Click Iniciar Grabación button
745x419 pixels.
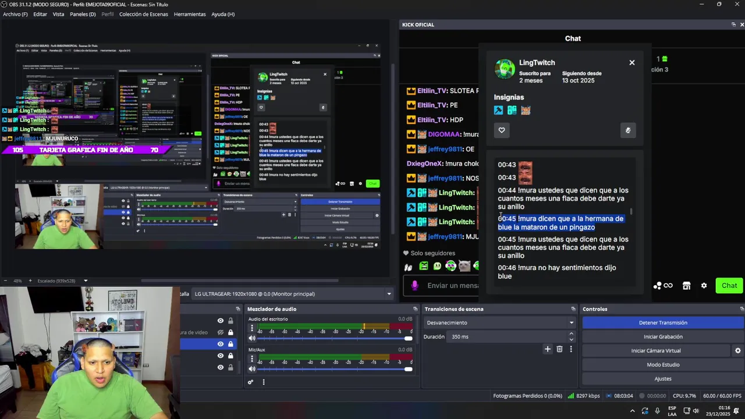(663, 337)
